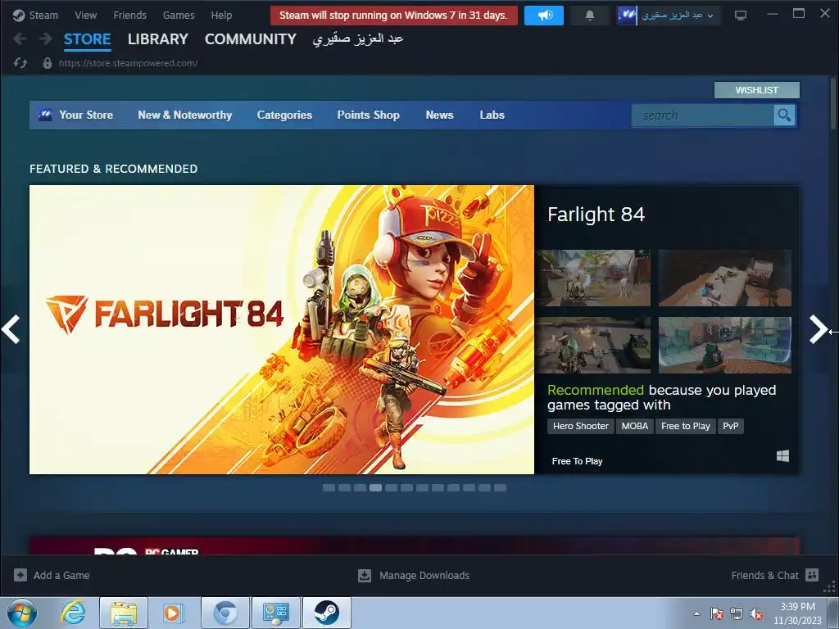839x629 pixels.
Task: Show previous featured game carousel arrow
Action: [11, 329]
